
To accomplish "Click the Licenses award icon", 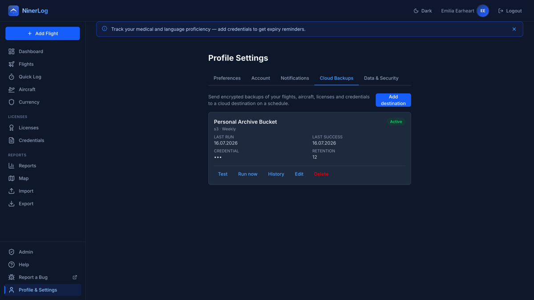I will pyautogui.click(x=12, y=128).
